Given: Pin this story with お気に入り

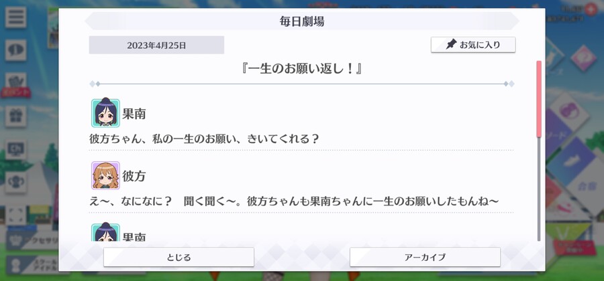Looking at the screenshot, I should 473,45.
